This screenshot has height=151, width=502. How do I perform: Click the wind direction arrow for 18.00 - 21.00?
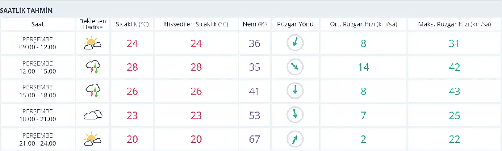click(295, 115)
